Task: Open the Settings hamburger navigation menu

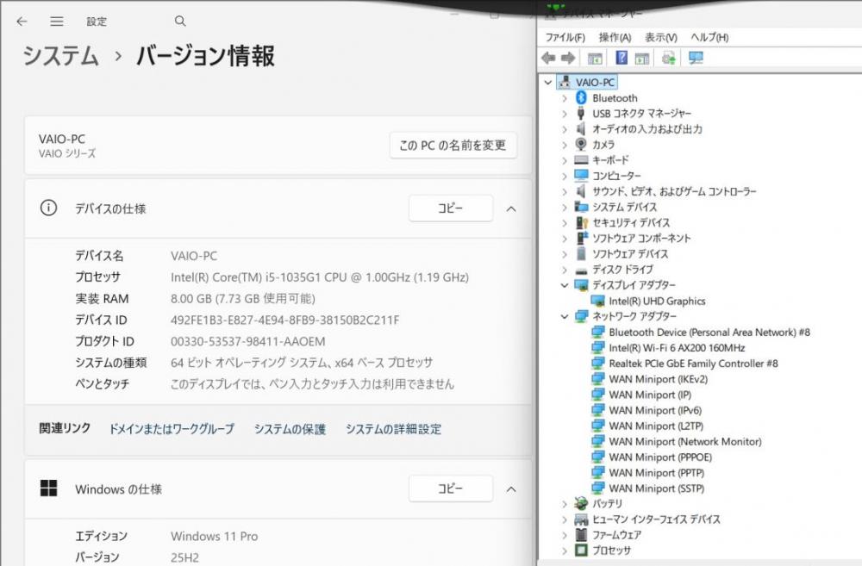Action: pyautogui.click(x=57, y=22)
